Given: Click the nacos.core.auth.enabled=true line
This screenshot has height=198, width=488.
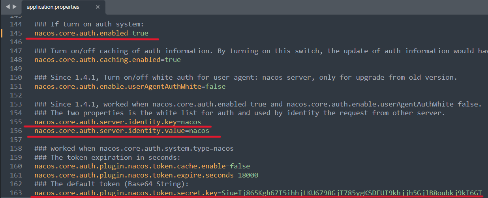Looking at the screenshot, I should (x=92, y=33).
